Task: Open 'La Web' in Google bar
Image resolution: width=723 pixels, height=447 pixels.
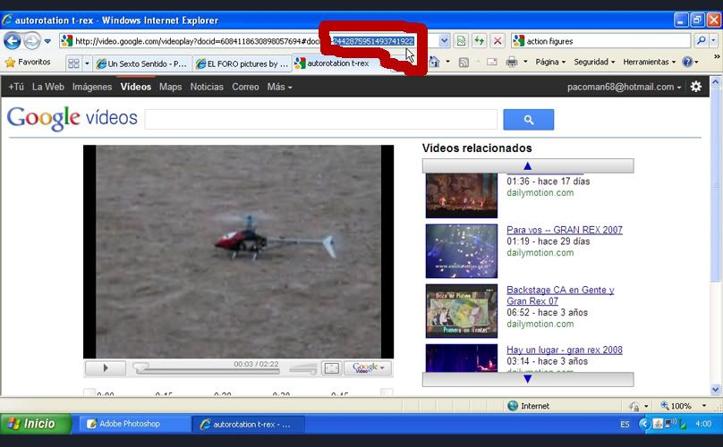Action: [x=48, y=87]
